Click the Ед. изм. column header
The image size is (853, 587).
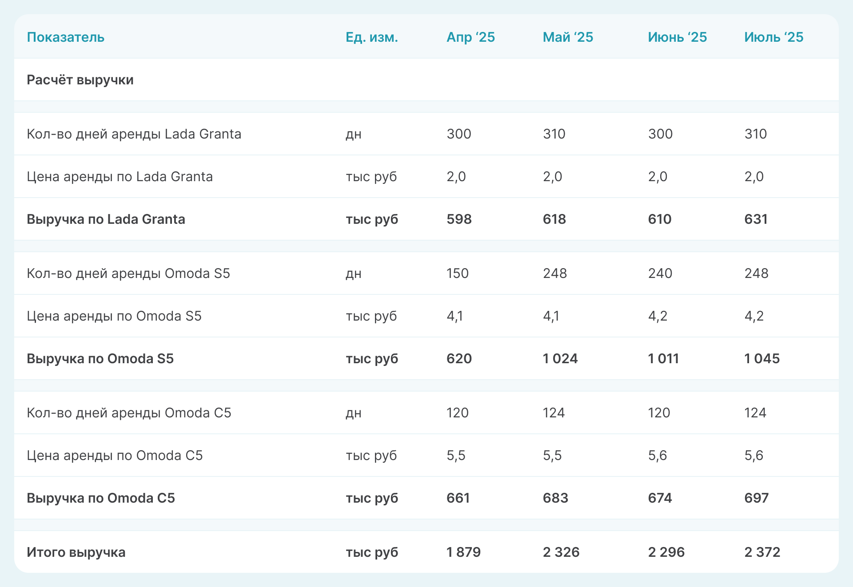371,37
